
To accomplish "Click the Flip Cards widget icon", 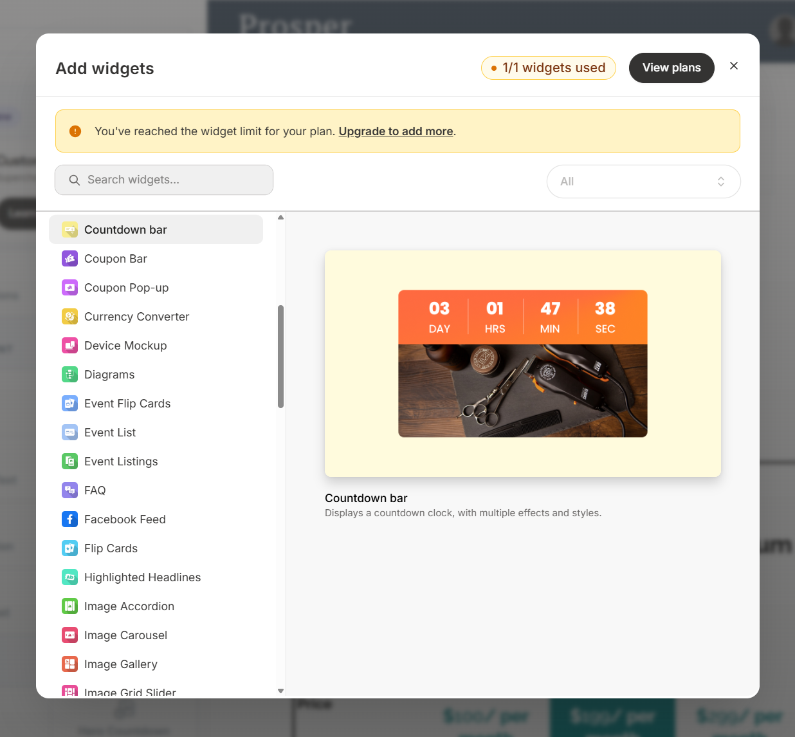I will pos(69,548).
